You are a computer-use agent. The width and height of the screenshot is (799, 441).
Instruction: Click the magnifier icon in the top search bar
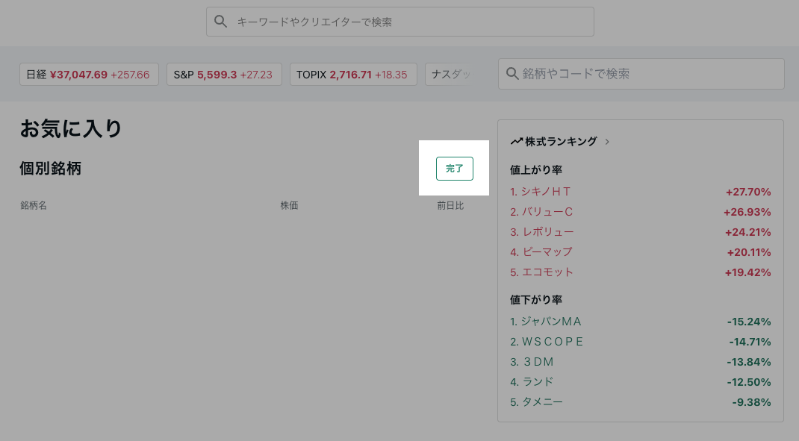(x=220, y=22)
